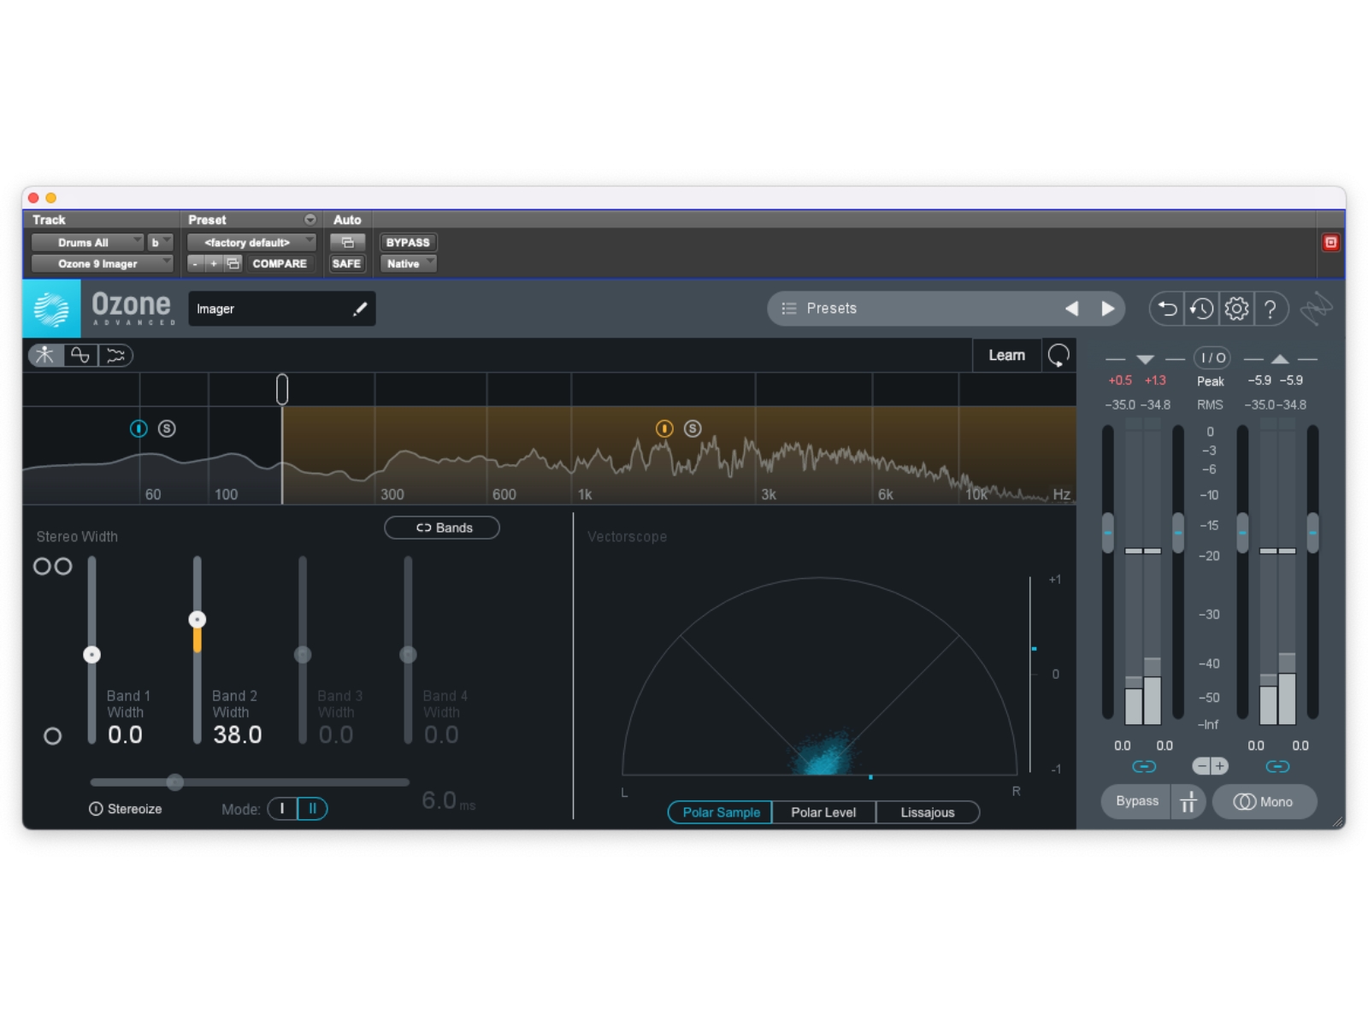Click the input gain down-triangle icon
The height and width of the screenshot is (1026, 1368).
point(1146,359)
